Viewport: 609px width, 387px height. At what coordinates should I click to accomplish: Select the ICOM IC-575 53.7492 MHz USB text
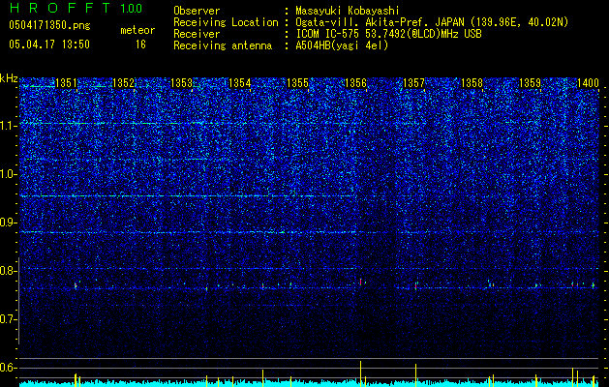388,34
